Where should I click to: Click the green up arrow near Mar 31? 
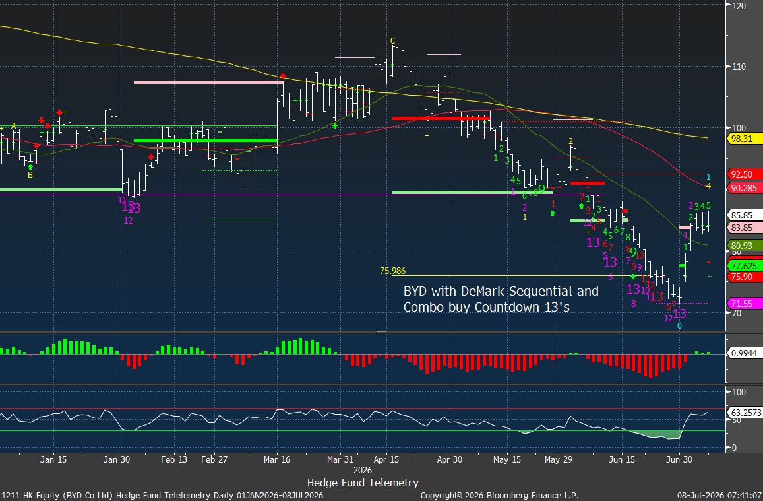click(x=335, y=125)
